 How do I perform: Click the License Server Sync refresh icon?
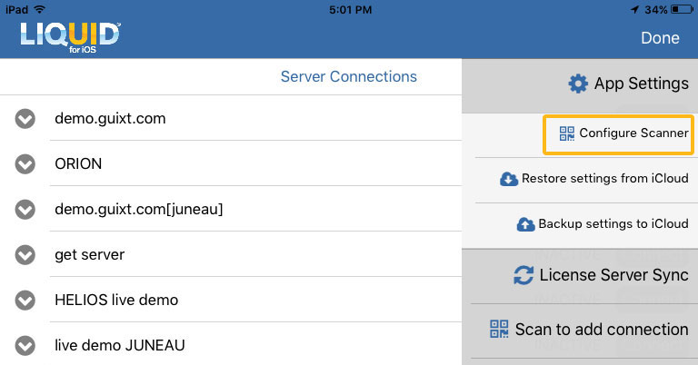click(523, 275)
